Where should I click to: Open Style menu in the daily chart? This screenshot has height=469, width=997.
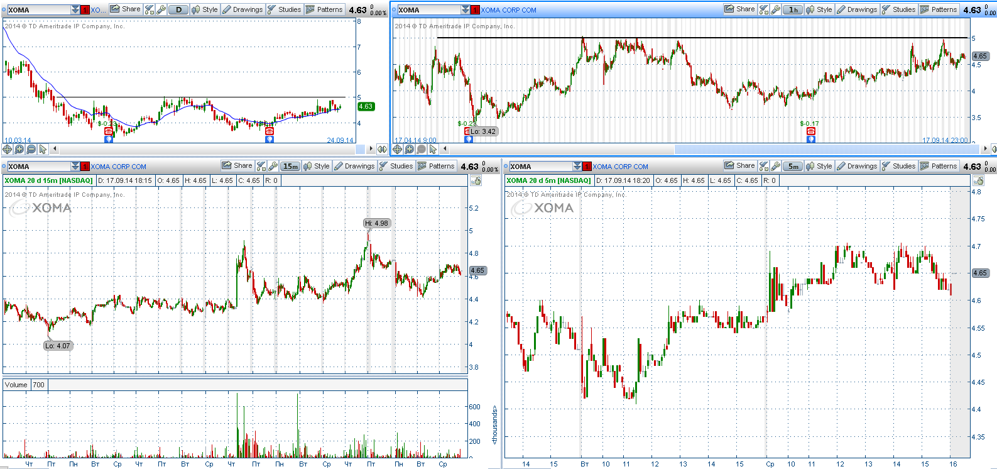(x=205, y=9)
